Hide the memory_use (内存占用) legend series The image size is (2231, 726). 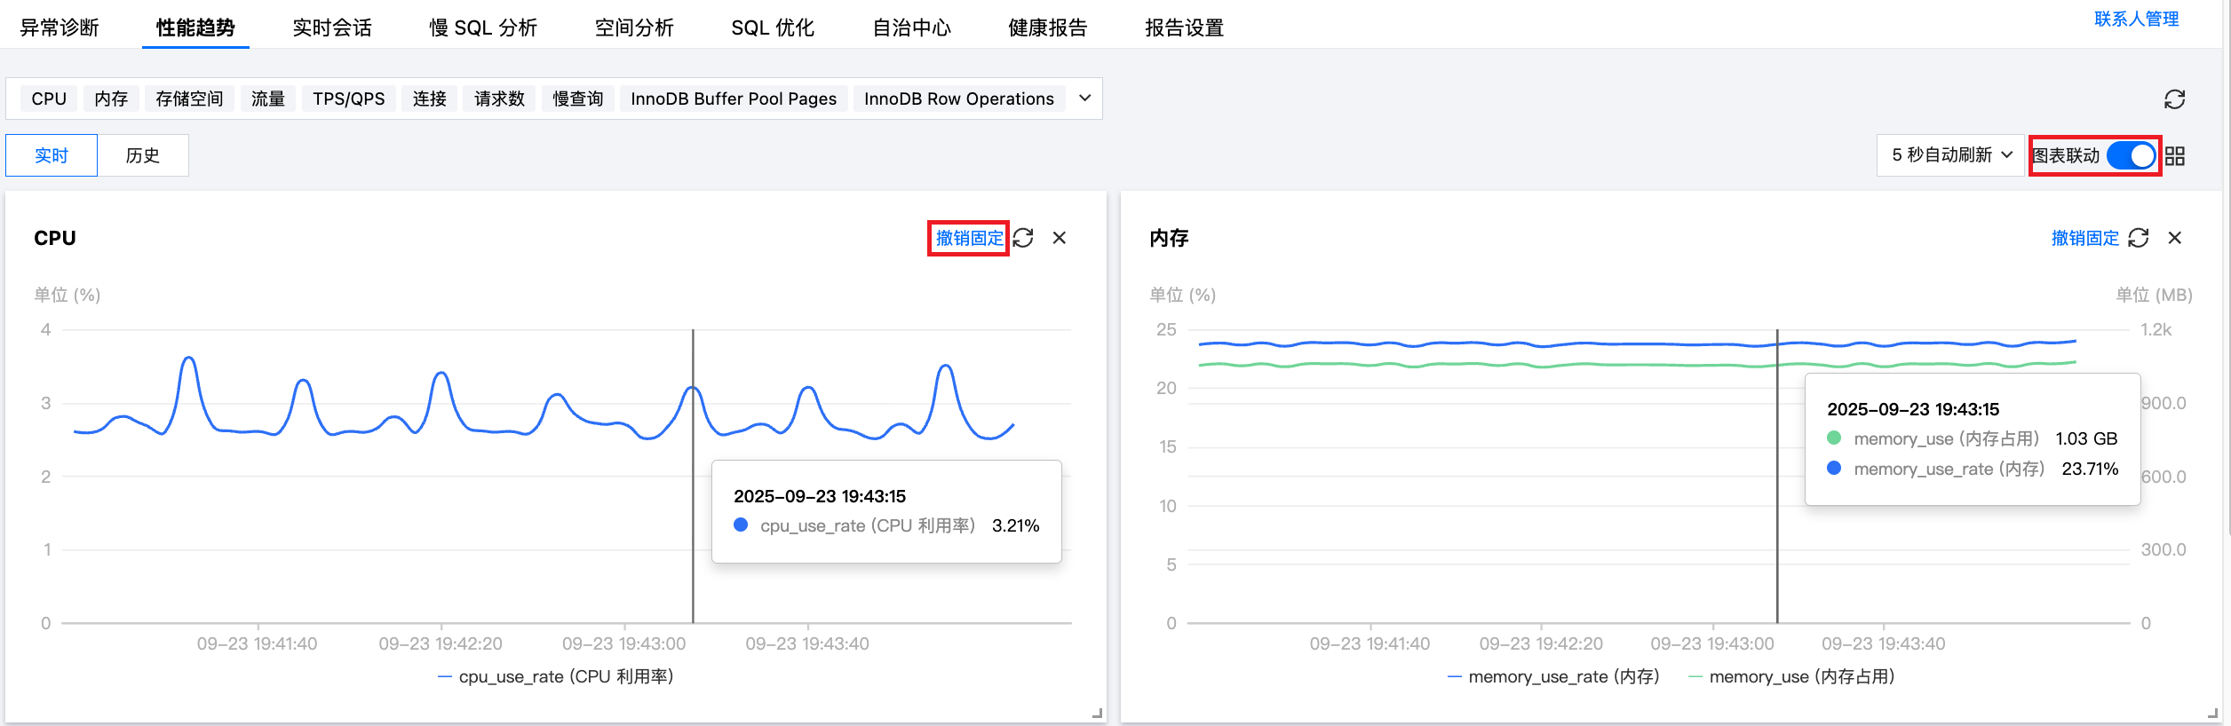click(x=1792, y=676)
